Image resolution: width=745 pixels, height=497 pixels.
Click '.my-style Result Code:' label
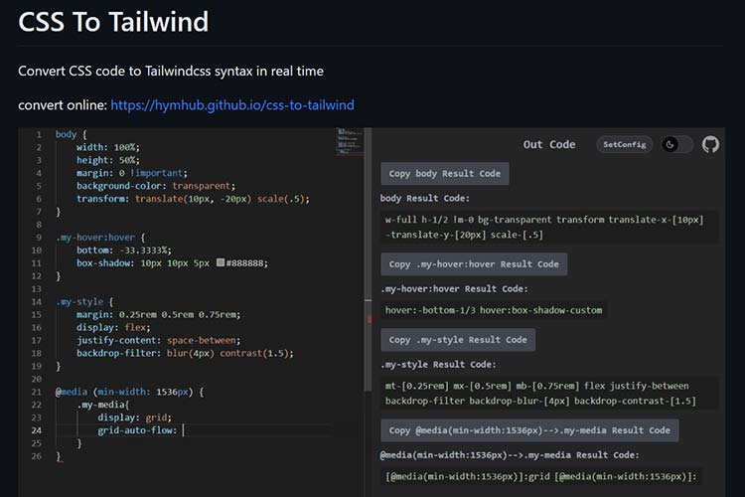point(438,365)
